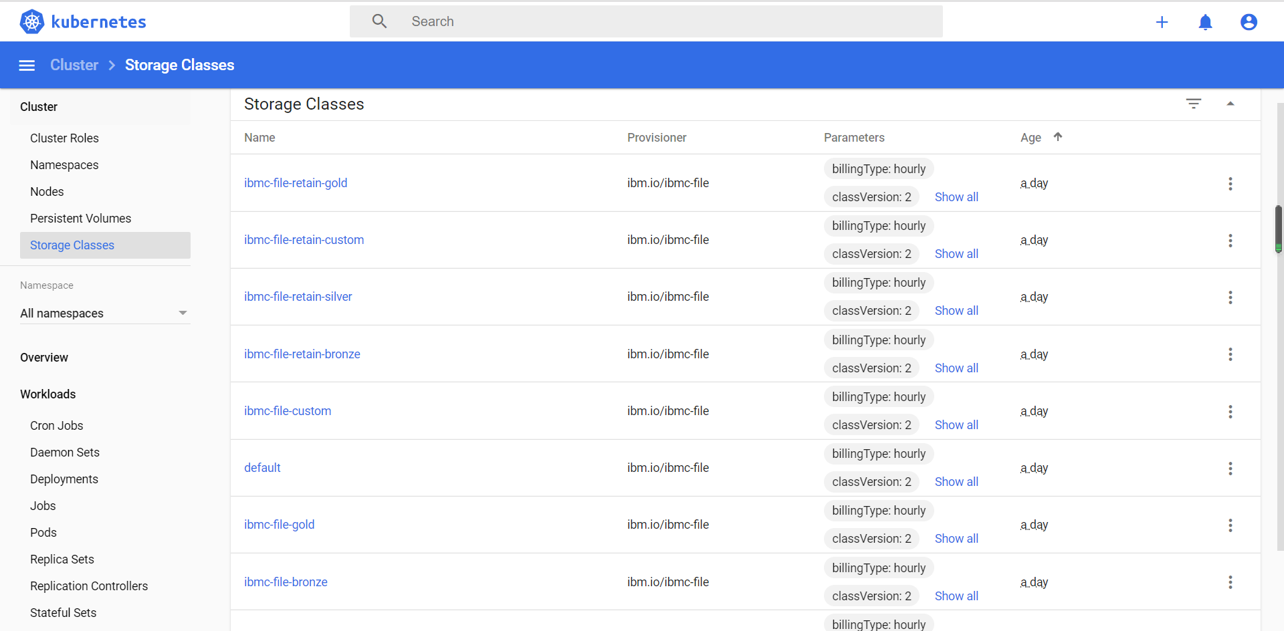Go to Pods in sidebar
Image resolution: width=1284 pixels, height=631 pixels.
43,533
